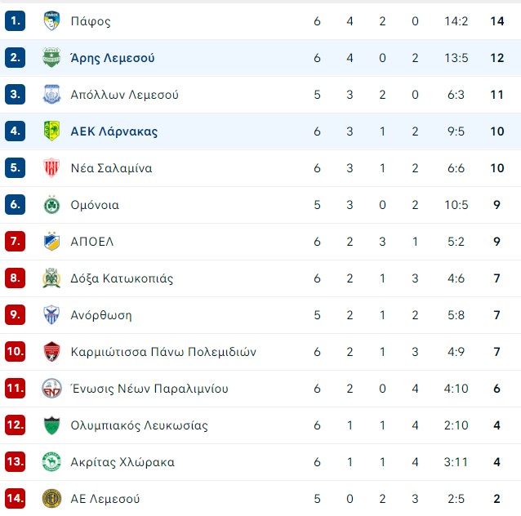Click the Άρης Λεμεσού 12 points value
The width and height of the screenshot is (521, 516).
pyautogui.click(x=497, y=58)
